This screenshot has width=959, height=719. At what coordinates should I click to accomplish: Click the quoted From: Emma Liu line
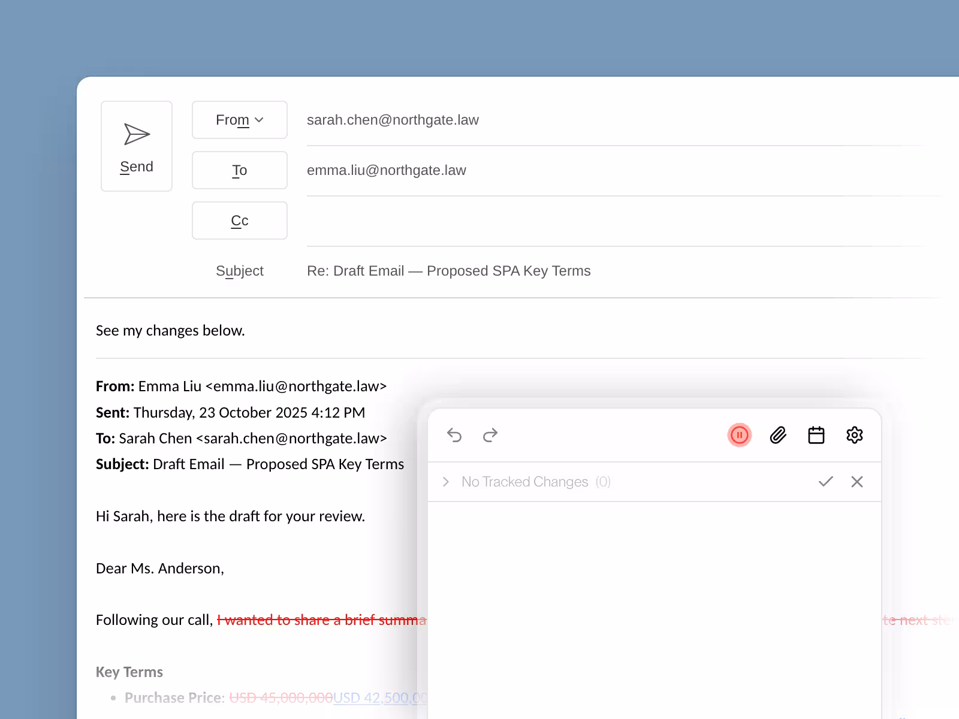tap(241, 386)
